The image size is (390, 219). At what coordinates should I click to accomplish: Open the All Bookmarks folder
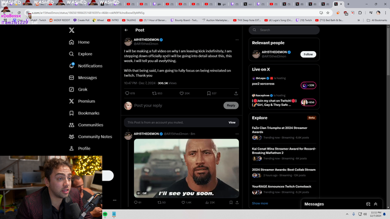point(377,20)
